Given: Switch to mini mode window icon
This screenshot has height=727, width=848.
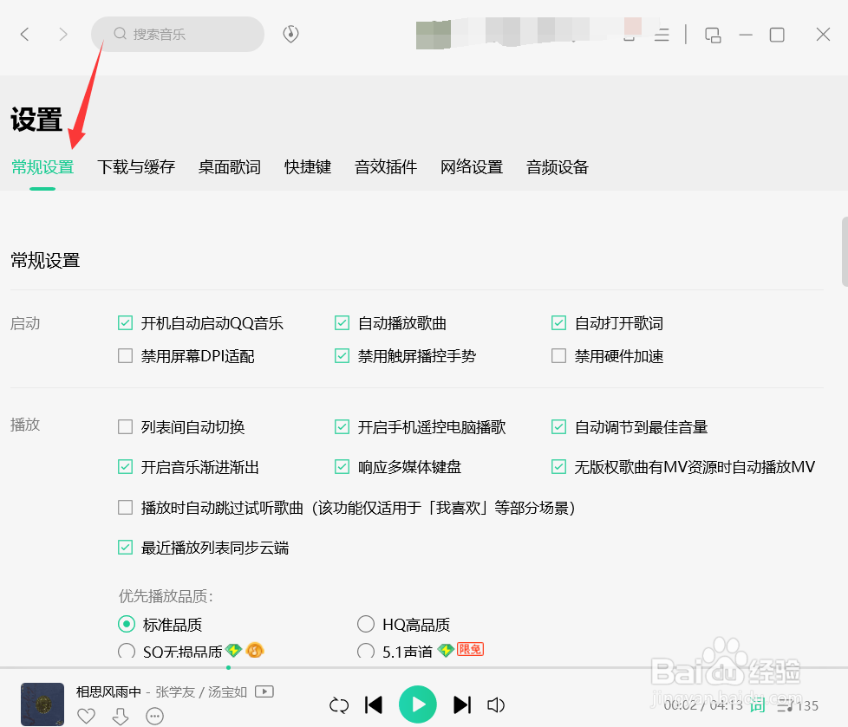Looking at the screenshot, I should [x=713, y=36].
